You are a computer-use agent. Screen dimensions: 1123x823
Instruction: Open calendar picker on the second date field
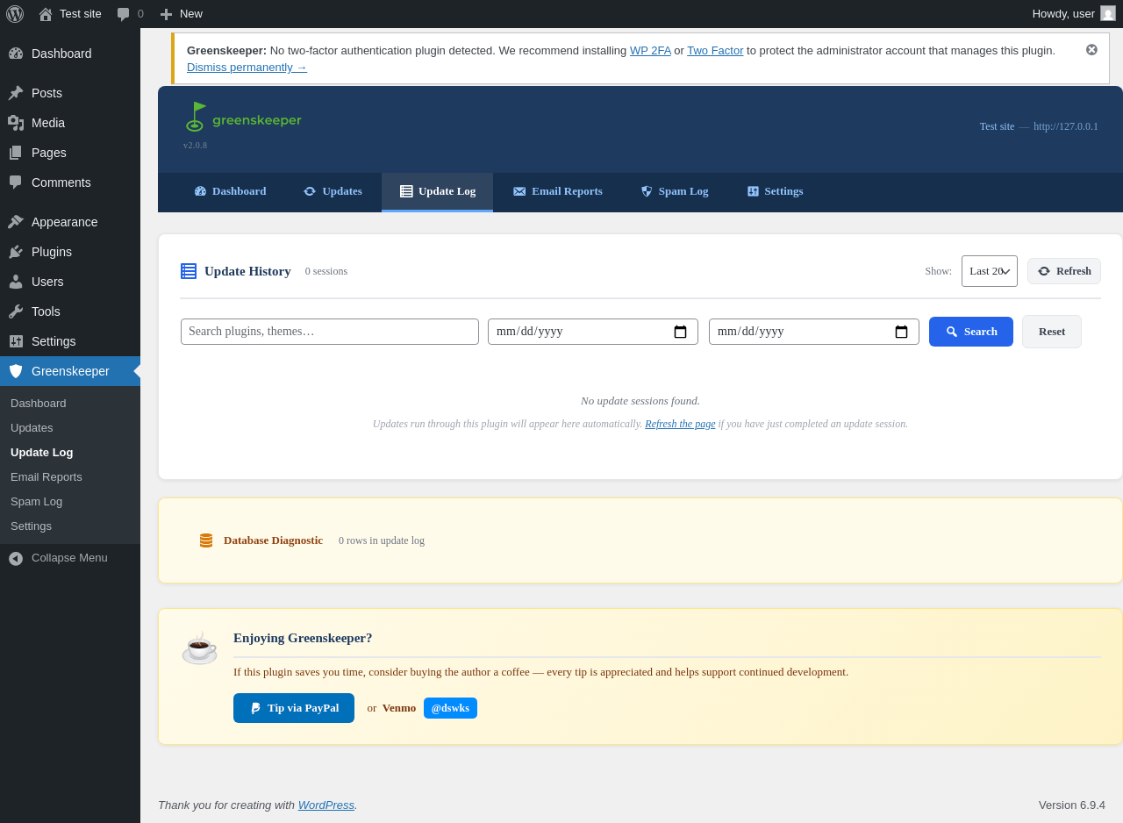tap(901, 332)
